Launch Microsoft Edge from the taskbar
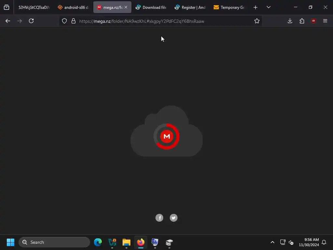Screen dimensions: 333x250 [x=98, y=242]
